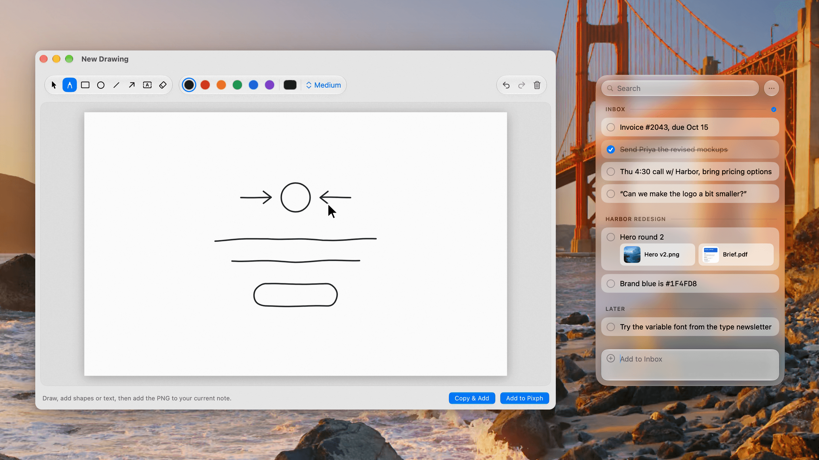Click the blue Inbox check indicator

pyautogui.click(x=774, y=110)
